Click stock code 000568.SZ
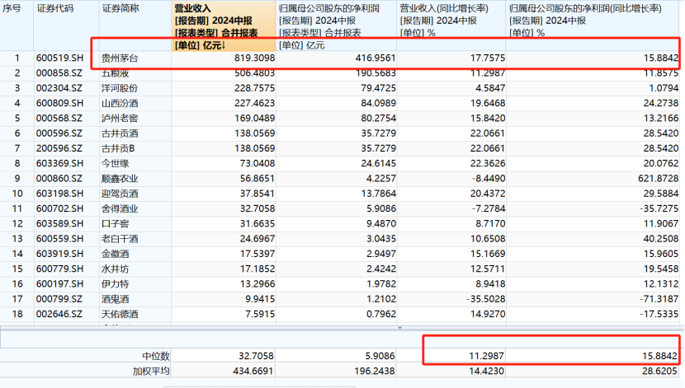Screen dimensions: 685x388 [59, 118]
